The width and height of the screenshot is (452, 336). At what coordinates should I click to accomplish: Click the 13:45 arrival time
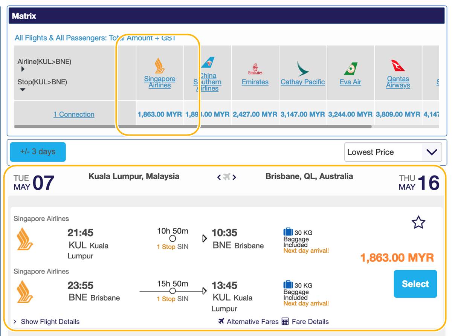pyautogui.click(x=224, y=286)
